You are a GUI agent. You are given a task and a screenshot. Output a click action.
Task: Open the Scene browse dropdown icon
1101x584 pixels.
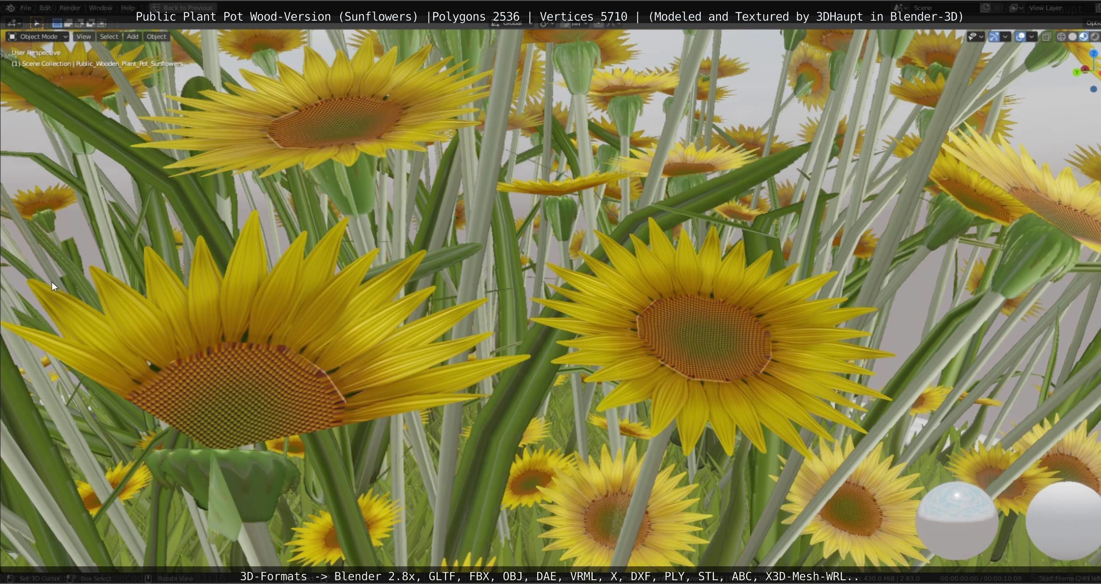900,8
